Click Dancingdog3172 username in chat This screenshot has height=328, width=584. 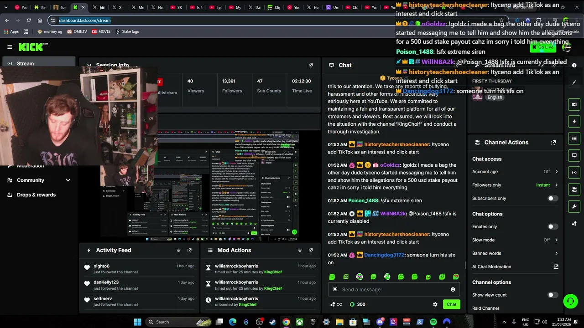pyautogui.click(x=384, y=255)
